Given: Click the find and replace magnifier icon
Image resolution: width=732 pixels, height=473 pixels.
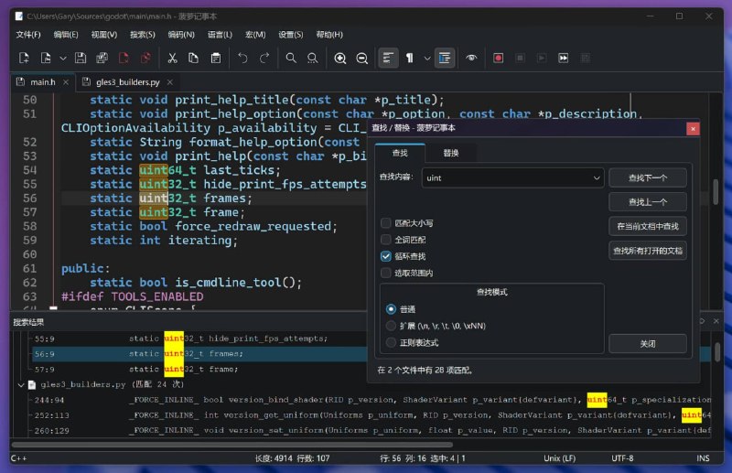Looking at the screenshot, I should (312, 58).
